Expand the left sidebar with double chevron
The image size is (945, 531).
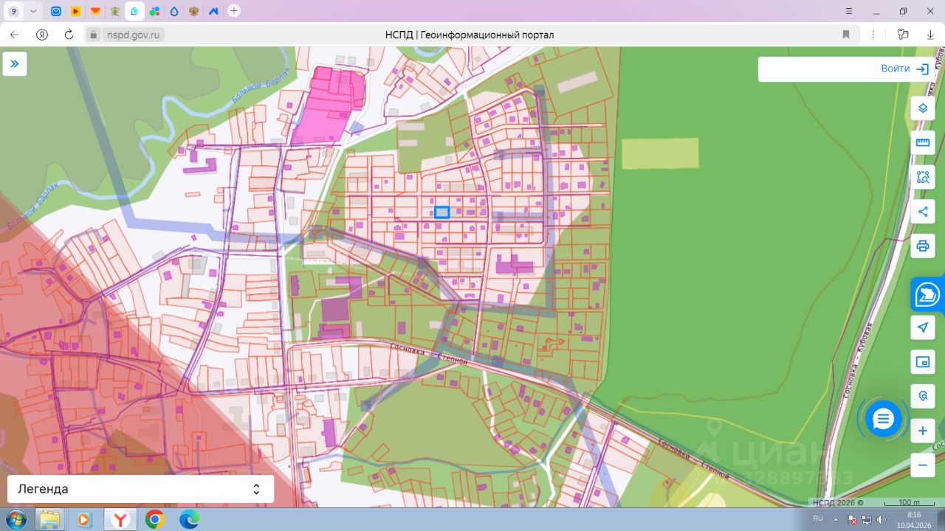[x=15, y=64]
